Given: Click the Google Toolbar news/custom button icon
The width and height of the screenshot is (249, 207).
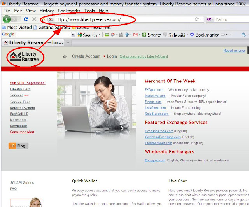Looking at the screenshot, I should click(x=113, y=35).
